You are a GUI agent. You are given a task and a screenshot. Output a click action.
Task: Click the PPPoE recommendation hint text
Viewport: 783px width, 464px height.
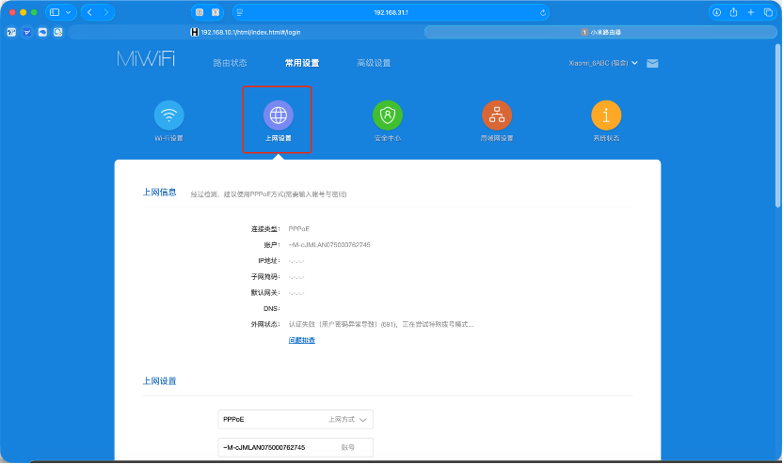[268, 194]
